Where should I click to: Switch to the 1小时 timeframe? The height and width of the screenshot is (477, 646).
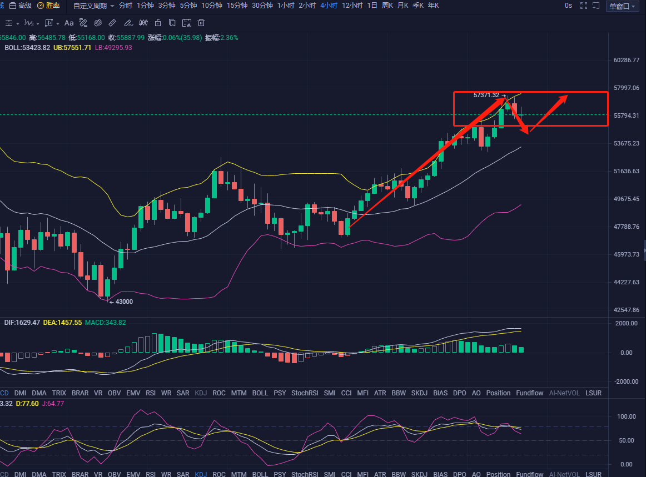point(286,6)
